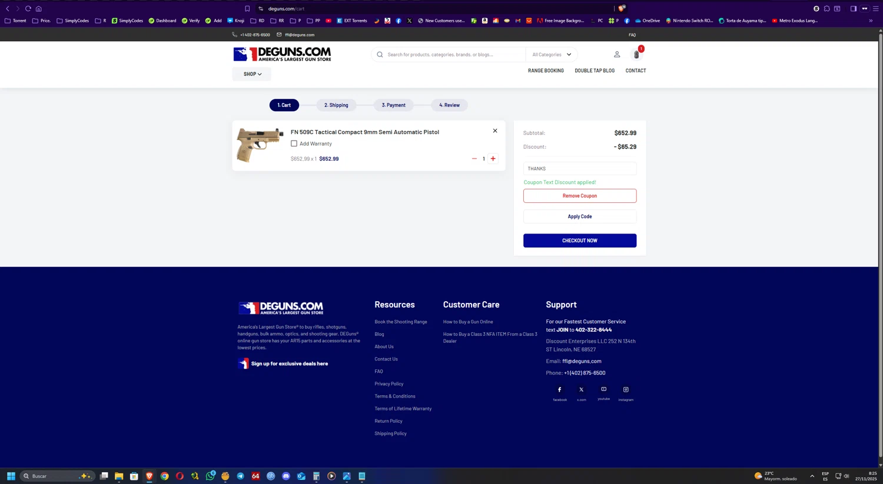Click the phone number in the top bar
This screenshot has width=883, height=484.
[x=255, y=35]
